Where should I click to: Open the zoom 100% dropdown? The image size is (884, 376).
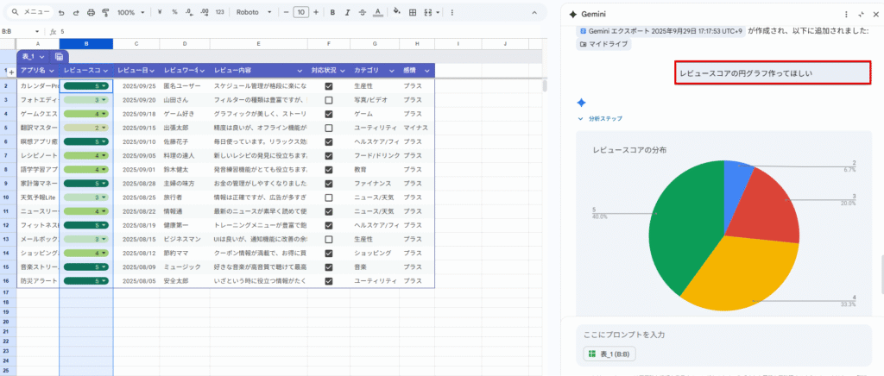point(130,13)
